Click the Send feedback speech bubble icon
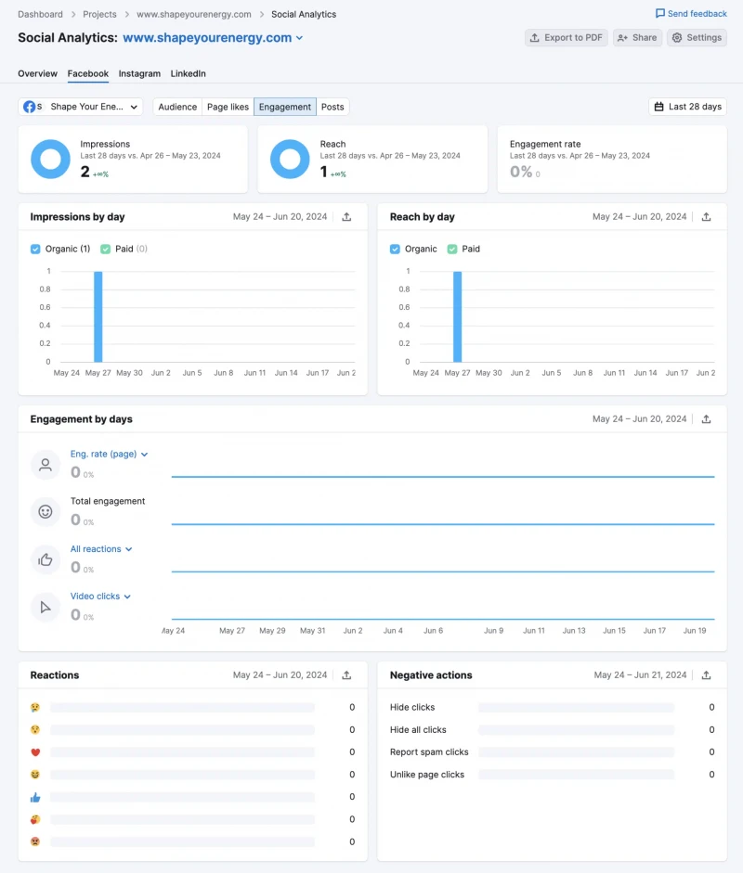The width and height of the screenshot is (743, 873). coord(660,13)
